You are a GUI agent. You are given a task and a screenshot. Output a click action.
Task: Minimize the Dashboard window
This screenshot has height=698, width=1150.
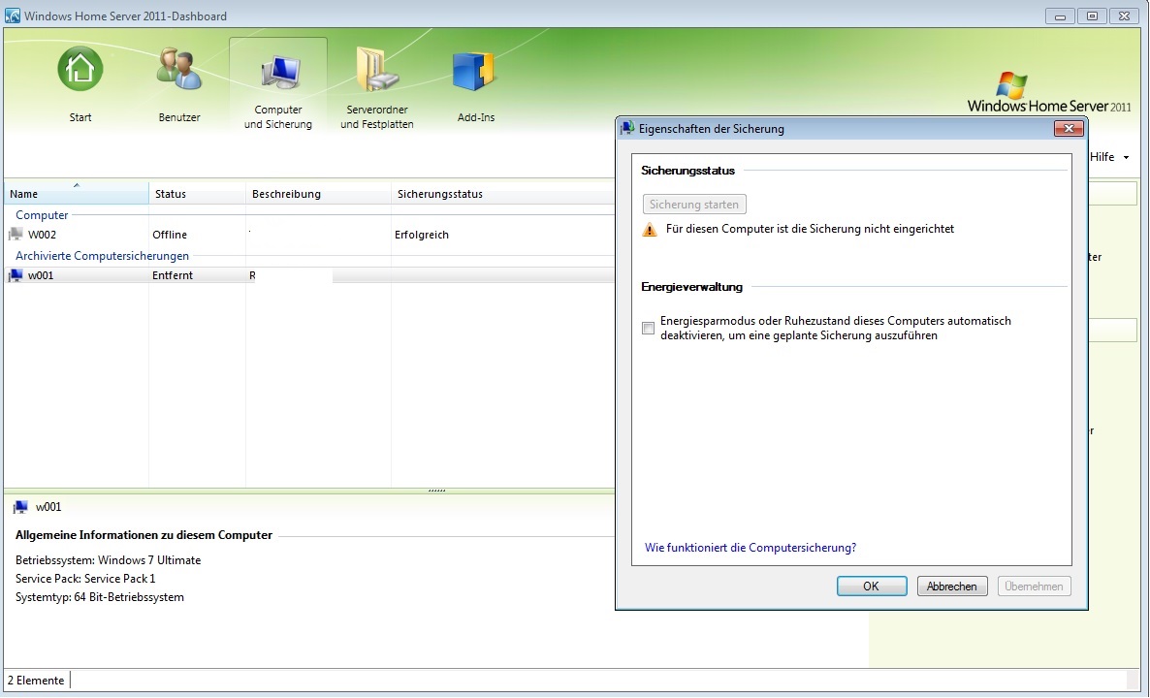click(x=1060, y=16)
